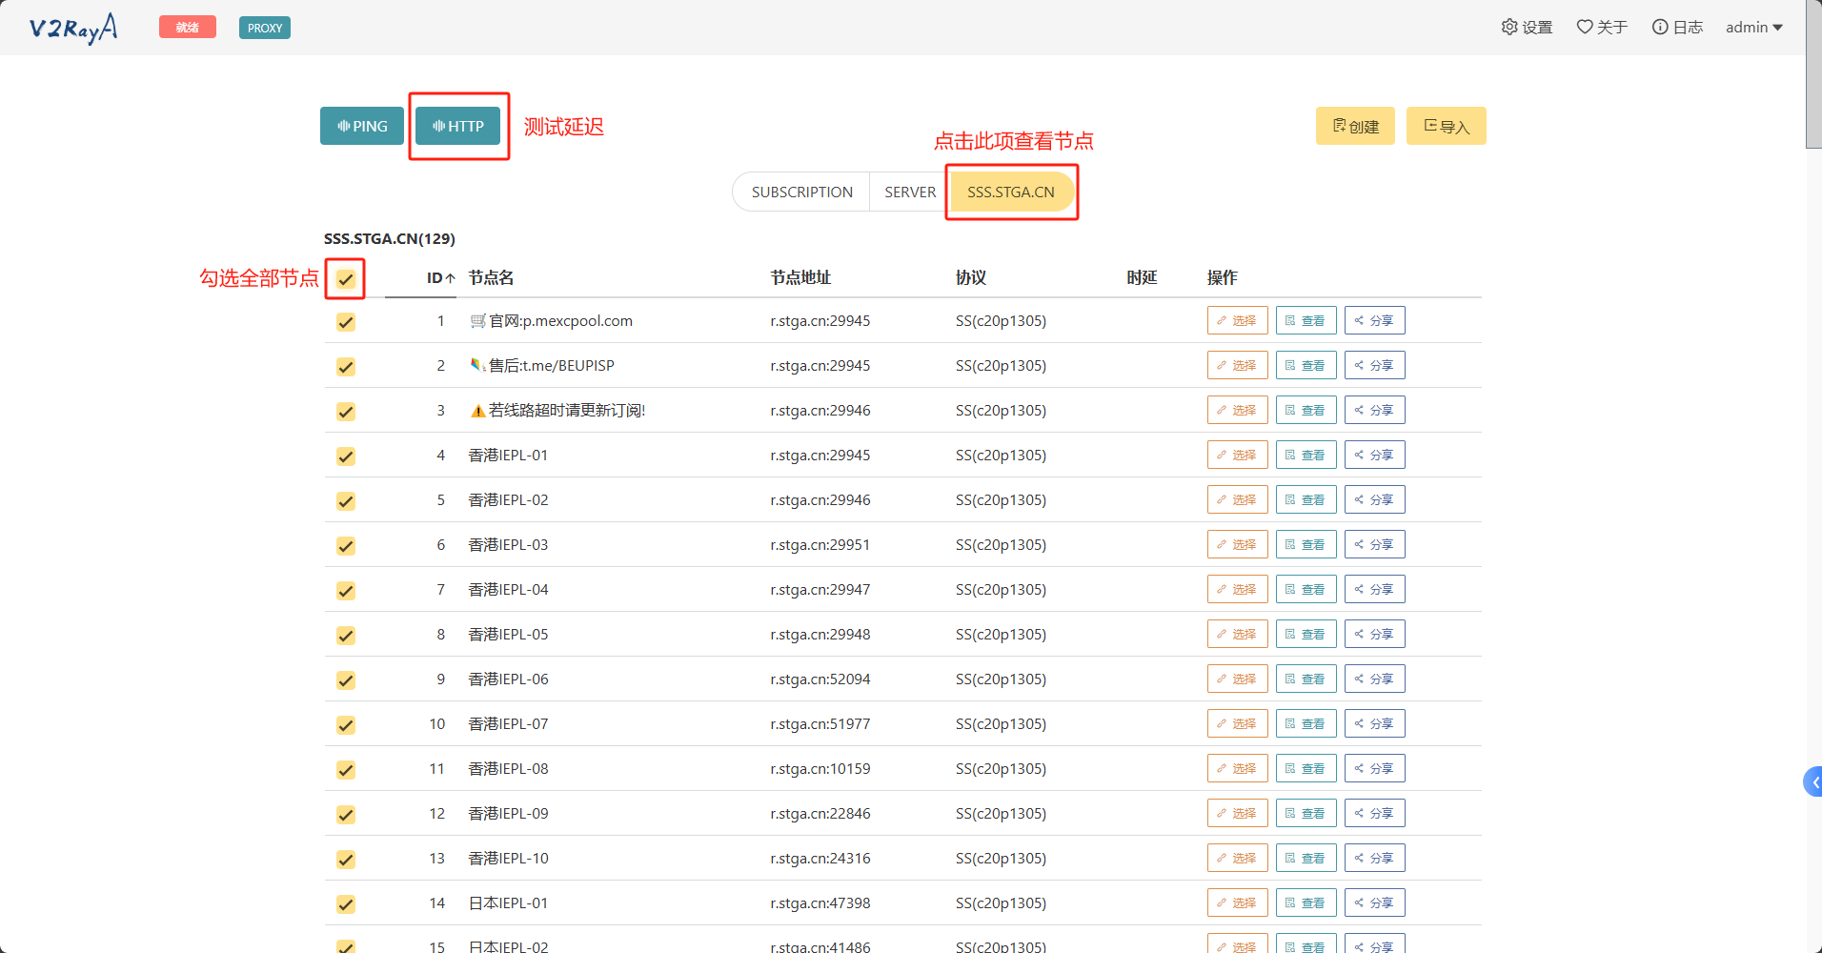Select the 香港IEPL-01 node

click(x=1237, y=455)
